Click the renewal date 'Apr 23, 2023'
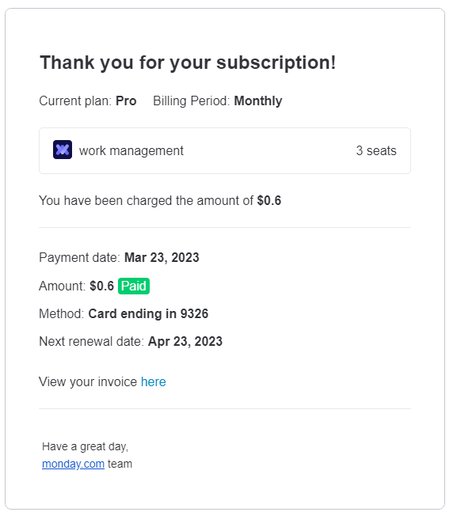Image resolution: width=457 pixels, height=512 pixels. coord(185,342)
